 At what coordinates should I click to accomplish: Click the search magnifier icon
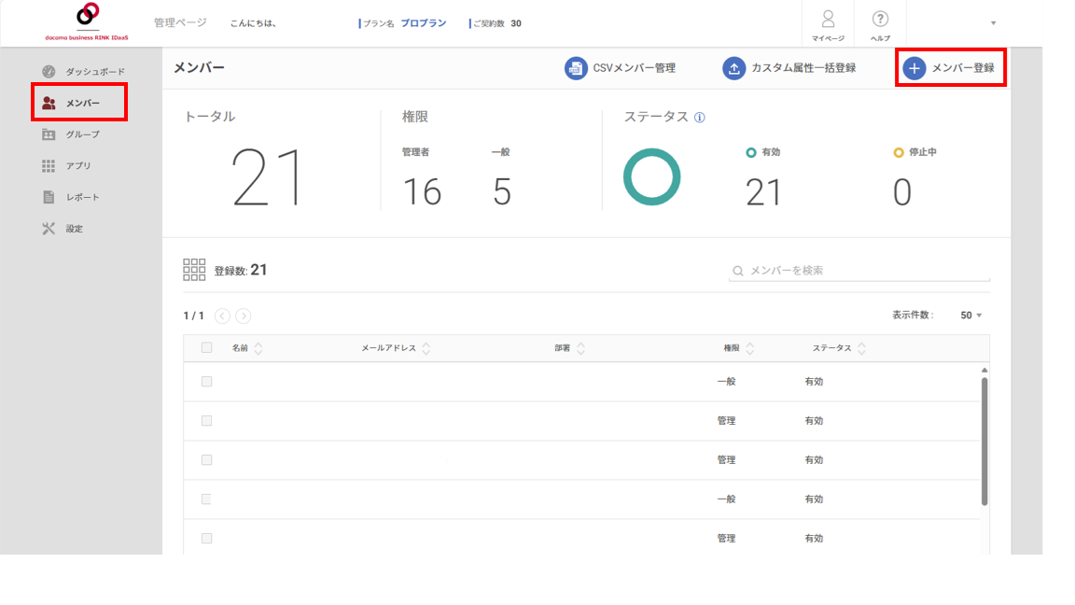click(738, 271)
